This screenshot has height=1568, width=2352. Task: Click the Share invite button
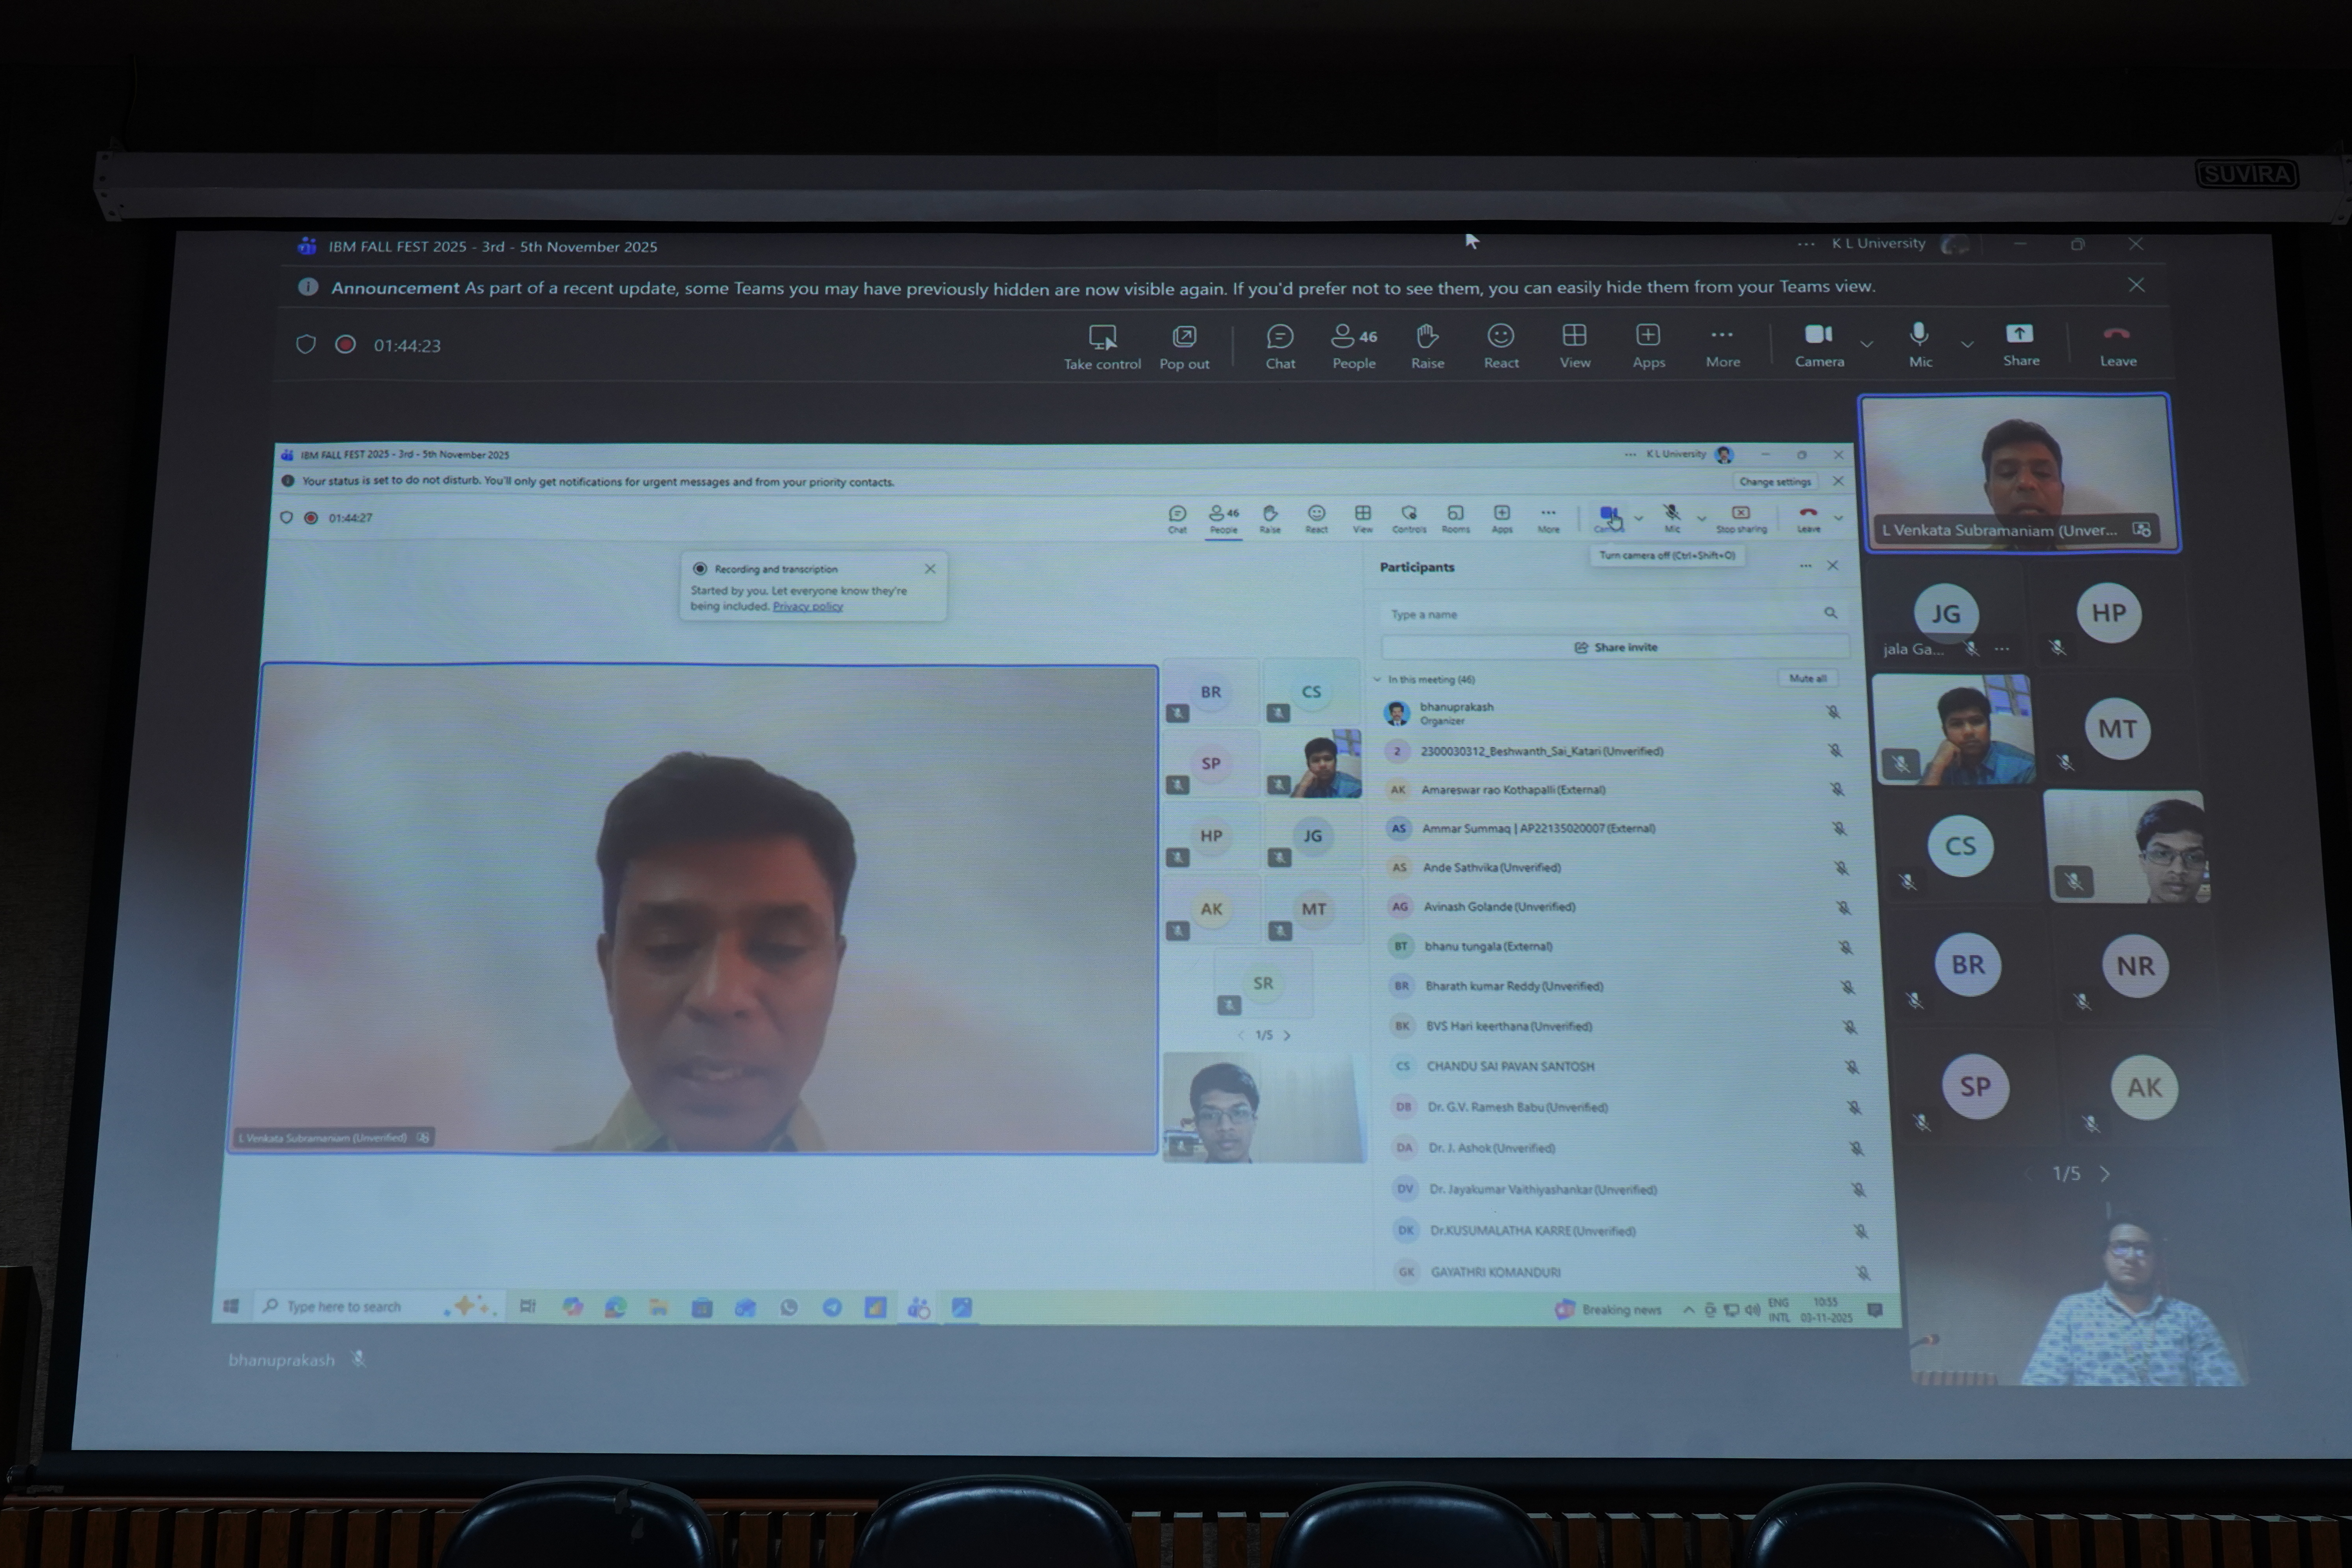point(1615,647)
